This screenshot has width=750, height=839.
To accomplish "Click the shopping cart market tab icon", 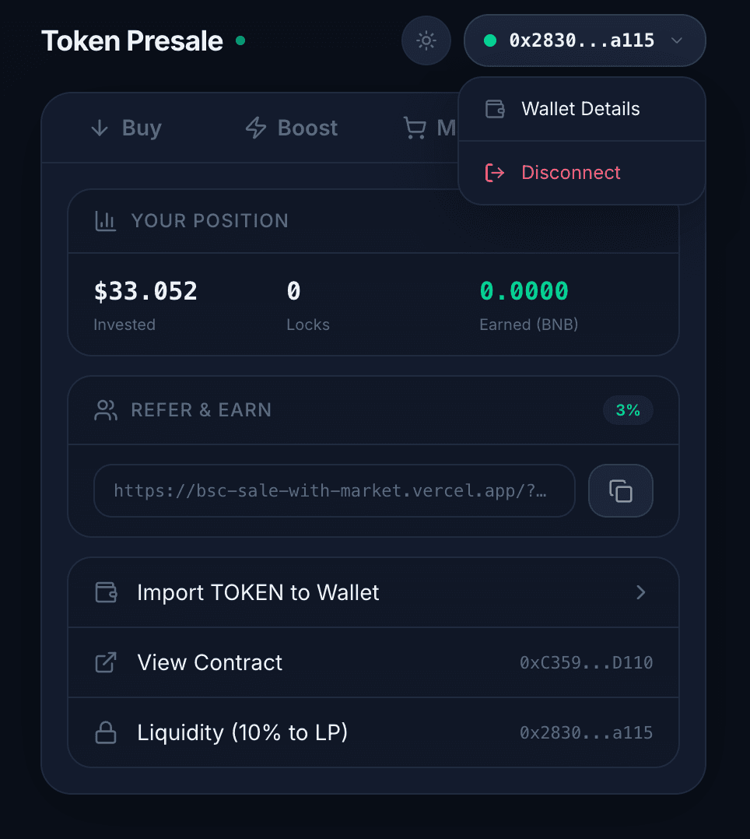I will tap(415, 128).
